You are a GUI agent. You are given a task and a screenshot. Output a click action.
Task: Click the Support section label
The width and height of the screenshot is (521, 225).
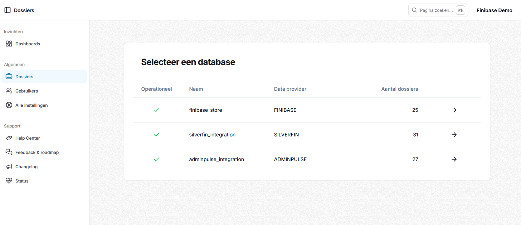12,126
